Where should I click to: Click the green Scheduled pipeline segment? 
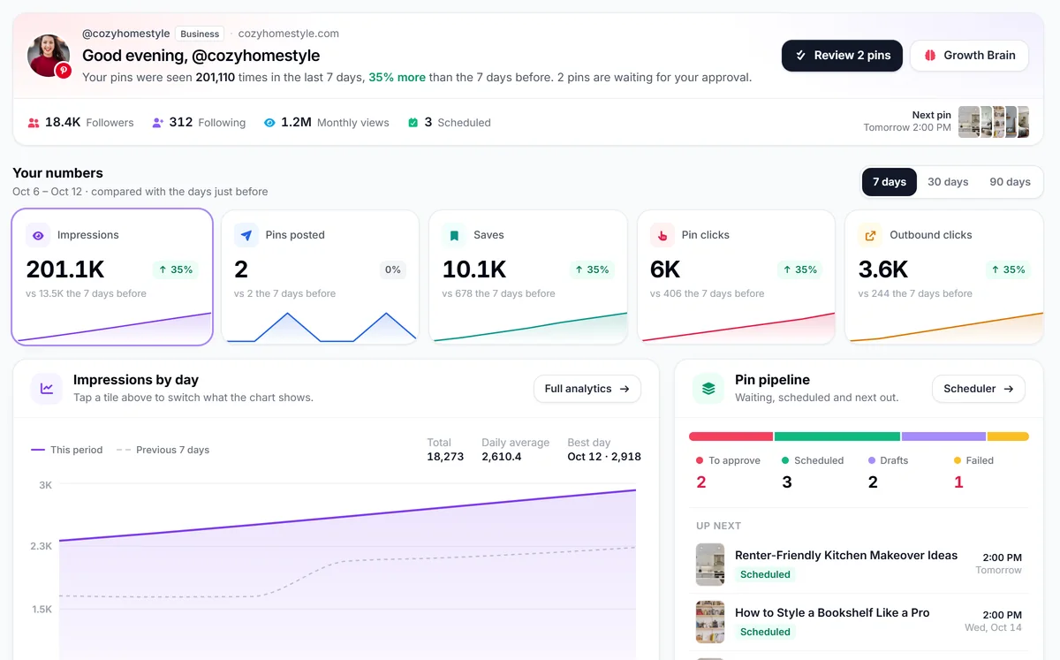838,436
